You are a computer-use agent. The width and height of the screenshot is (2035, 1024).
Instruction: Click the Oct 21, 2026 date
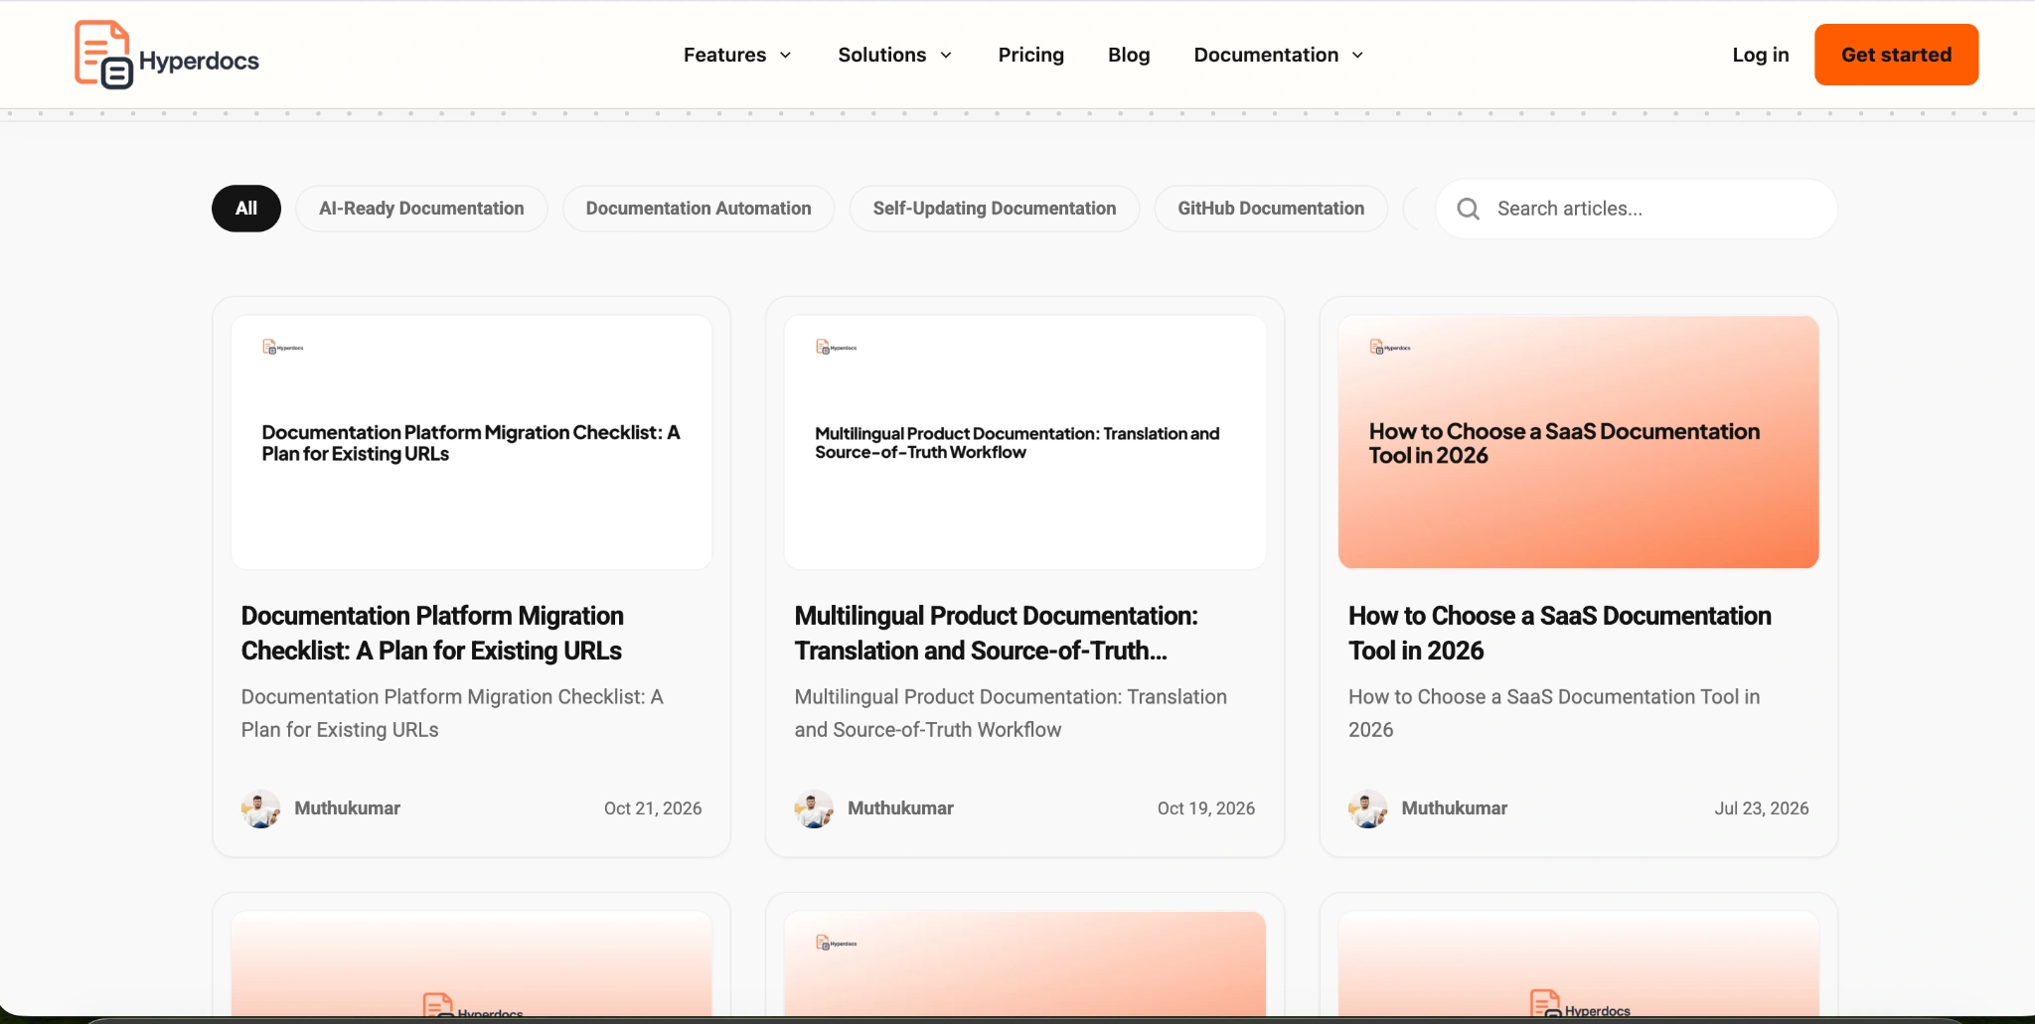(x=653, y=808)
